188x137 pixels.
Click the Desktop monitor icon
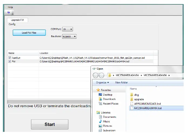[100, 94]
